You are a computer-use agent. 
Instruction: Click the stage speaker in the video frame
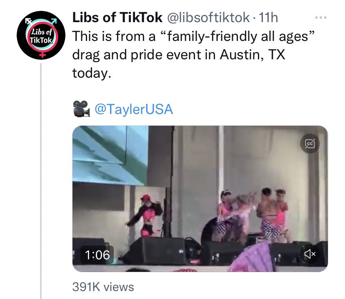click(154, 251)
